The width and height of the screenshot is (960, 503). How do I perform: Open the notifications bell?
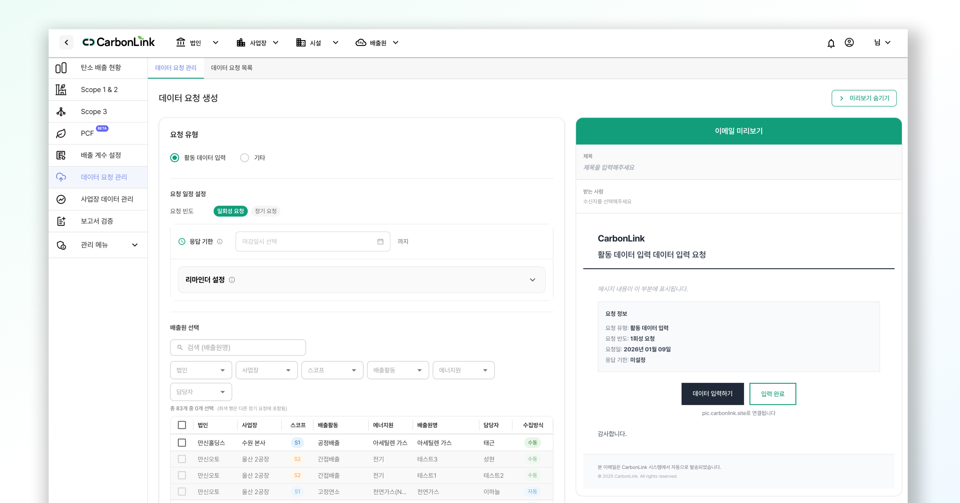pyautogui.click(x=831, y=43)
